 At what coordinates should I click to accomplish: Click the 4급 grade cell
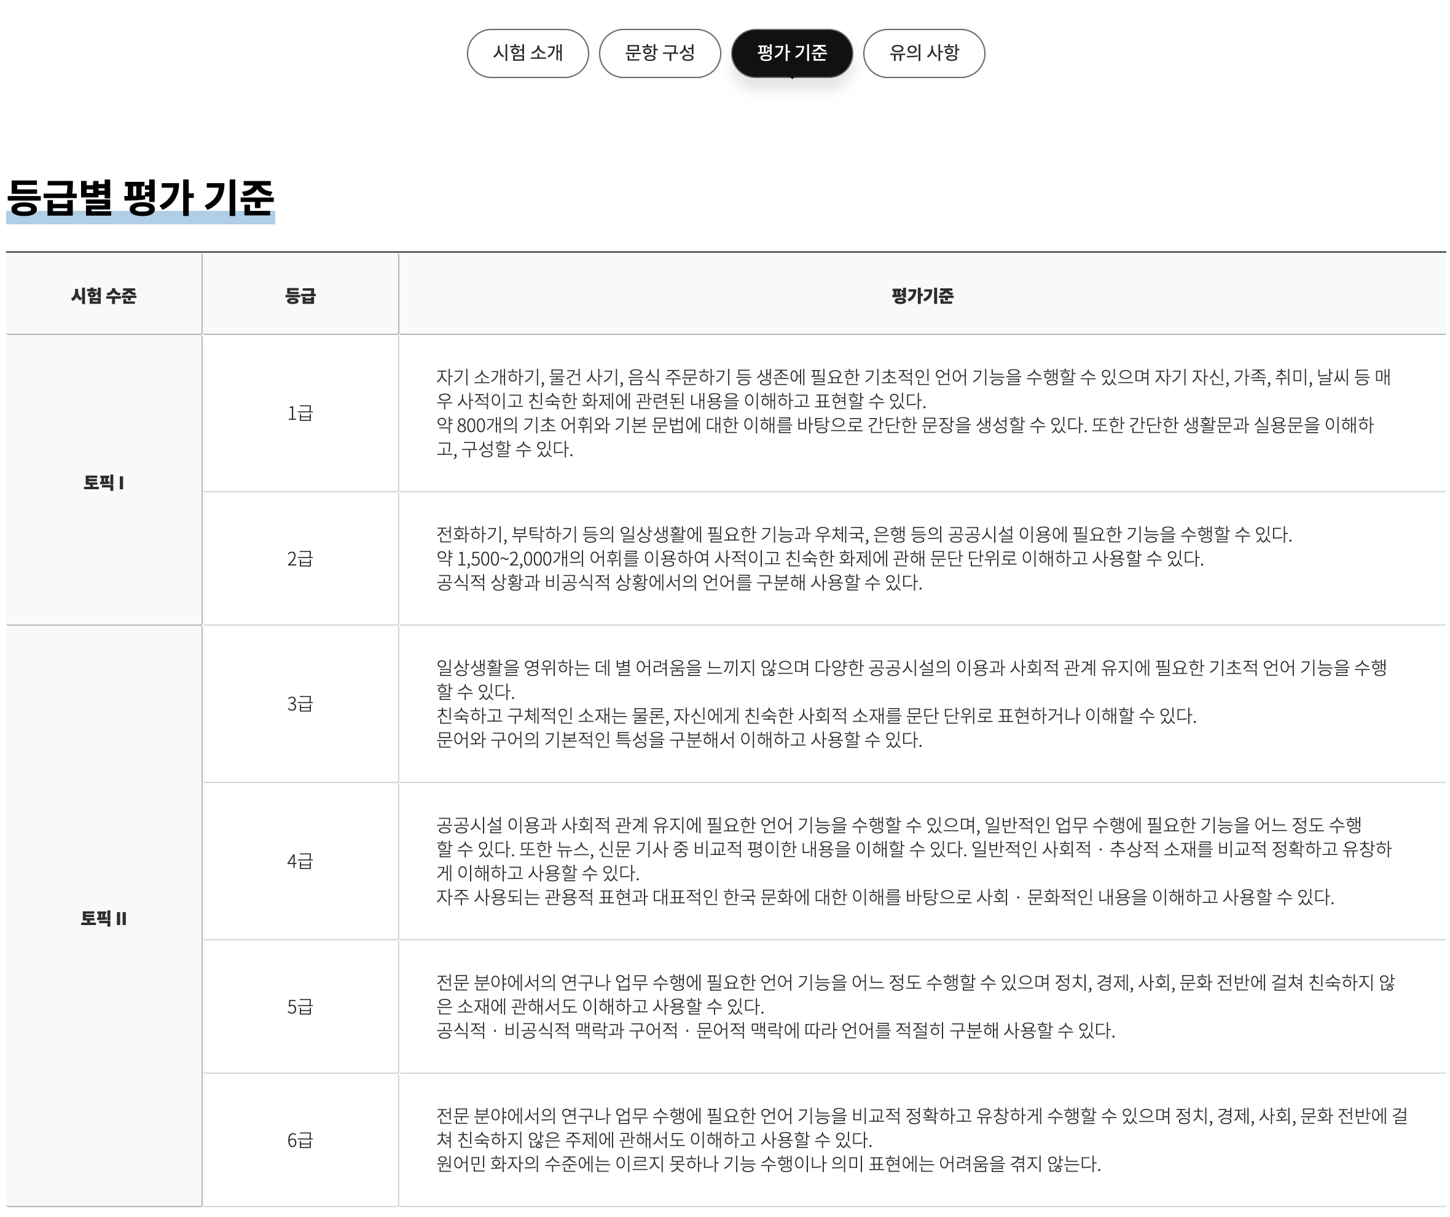[x=300, y=861]
